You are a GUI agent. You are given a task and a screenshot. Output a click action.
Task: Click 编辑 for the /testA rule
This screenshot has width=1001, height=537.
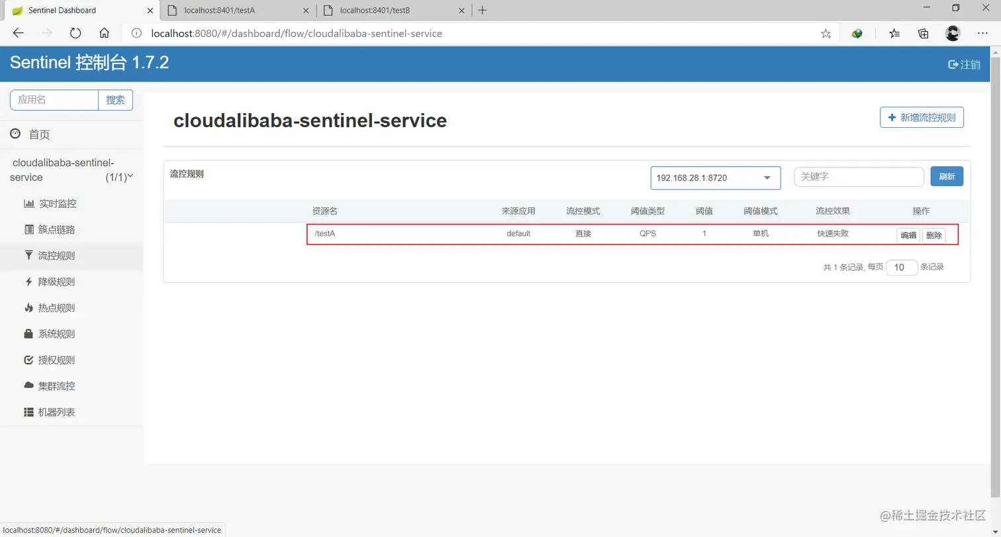[x=908, y=235]
